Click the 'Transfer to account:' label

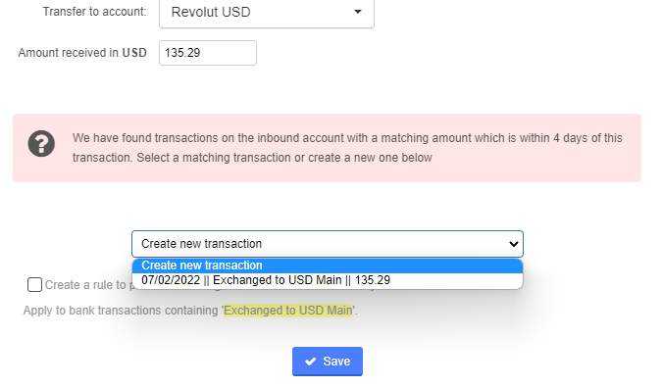click(x=94, y=12)
